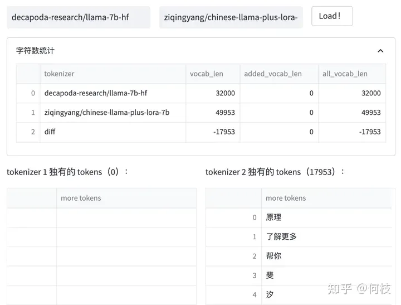
Task: Select added_vocab_len 0 in the diff row
Action: click(x=279, y=132)
